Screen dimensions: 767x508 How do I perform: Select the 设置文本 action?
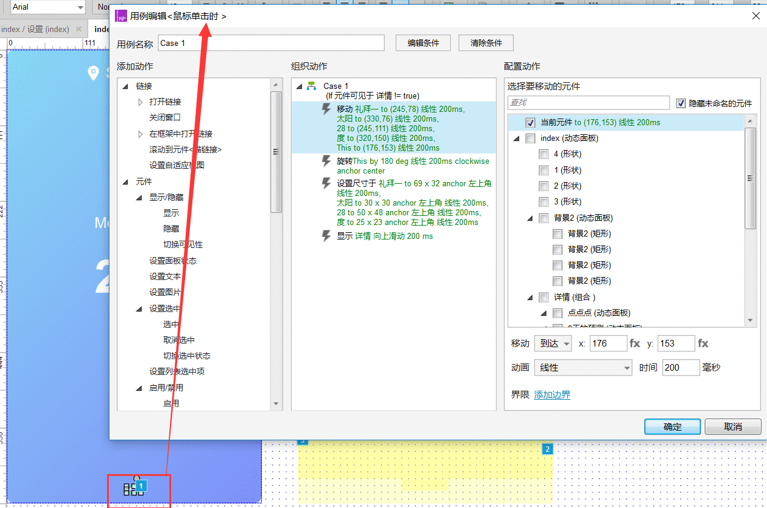tap(165, 276)
